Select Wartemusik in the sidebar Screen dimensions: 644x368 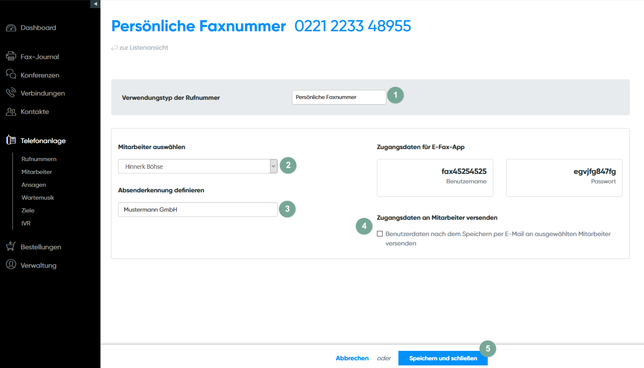point(38,197)
